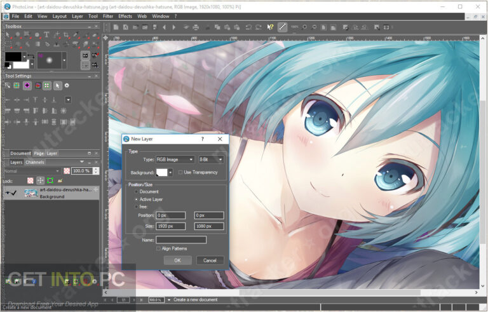The width and height of the screenshot is (488, 312).
Task: Switch to the Page tab
Action: click(39, 154)
